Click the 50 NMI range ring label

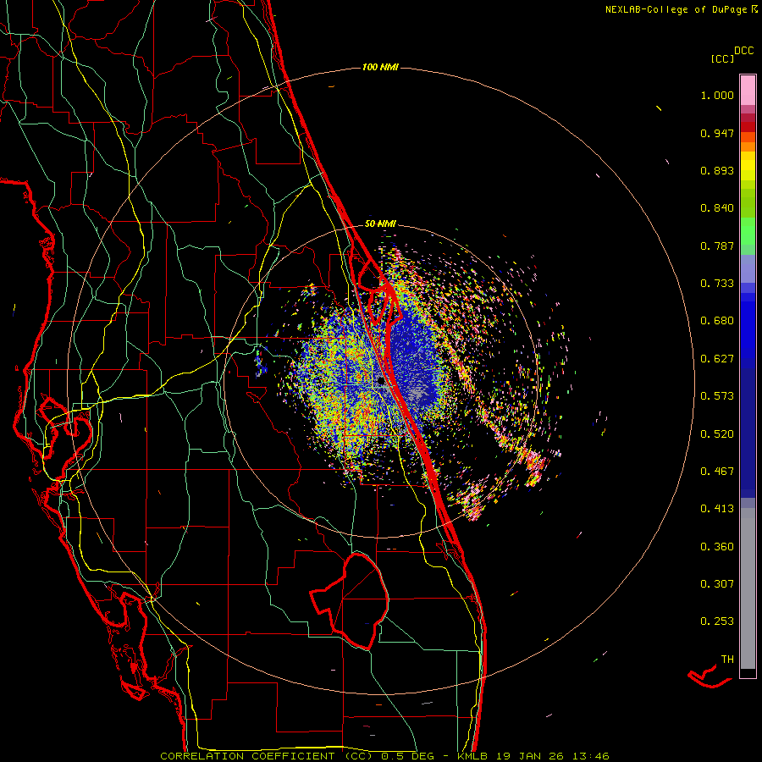[380, 224]
